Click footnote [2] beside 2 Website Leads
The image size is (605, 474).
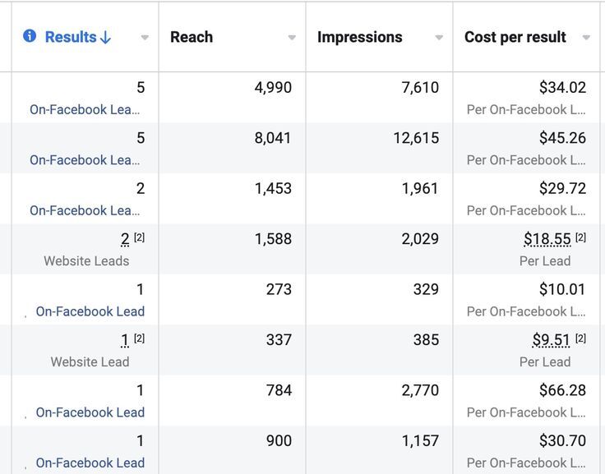click(139, 237)
